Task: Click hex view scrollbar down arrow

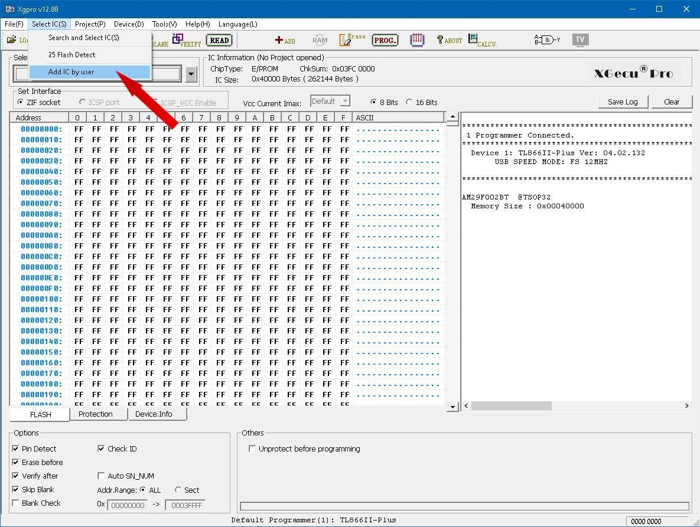Action: pyautogui.click(x=452, y=406)
